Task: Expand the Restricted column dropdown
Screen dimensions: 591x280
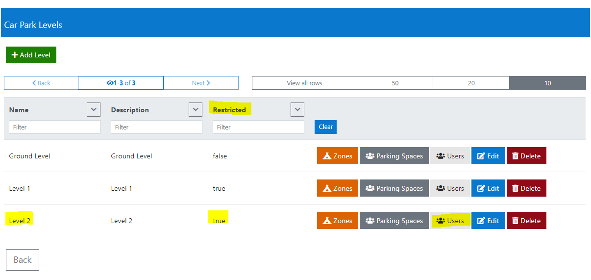Action: click(297, 109)
